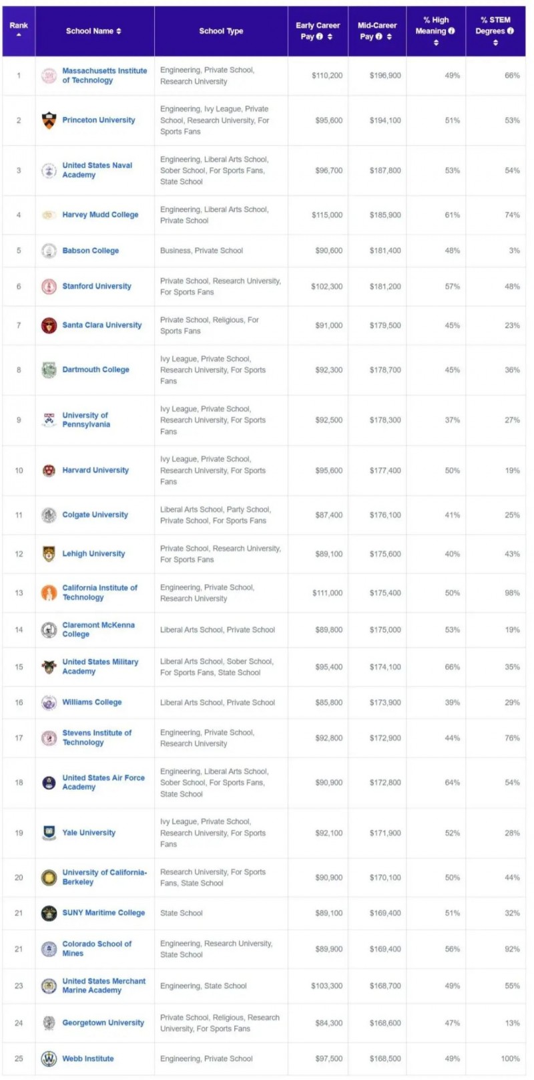Click the School Type column header
Image resolution: width=534 pixels, height=1080 pixels.
point(221,31)
